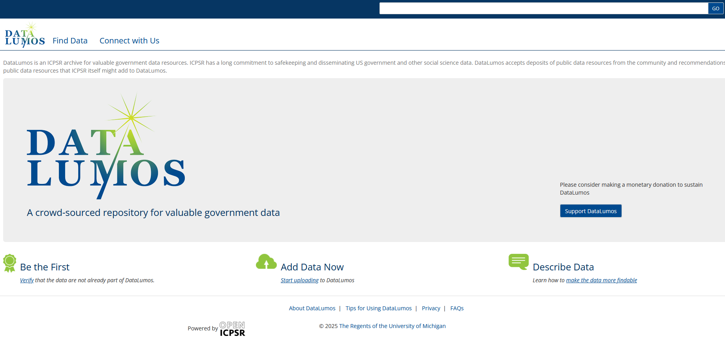The image size is (725, 345).
Task: Follow the Verify link
Action: 27,280
